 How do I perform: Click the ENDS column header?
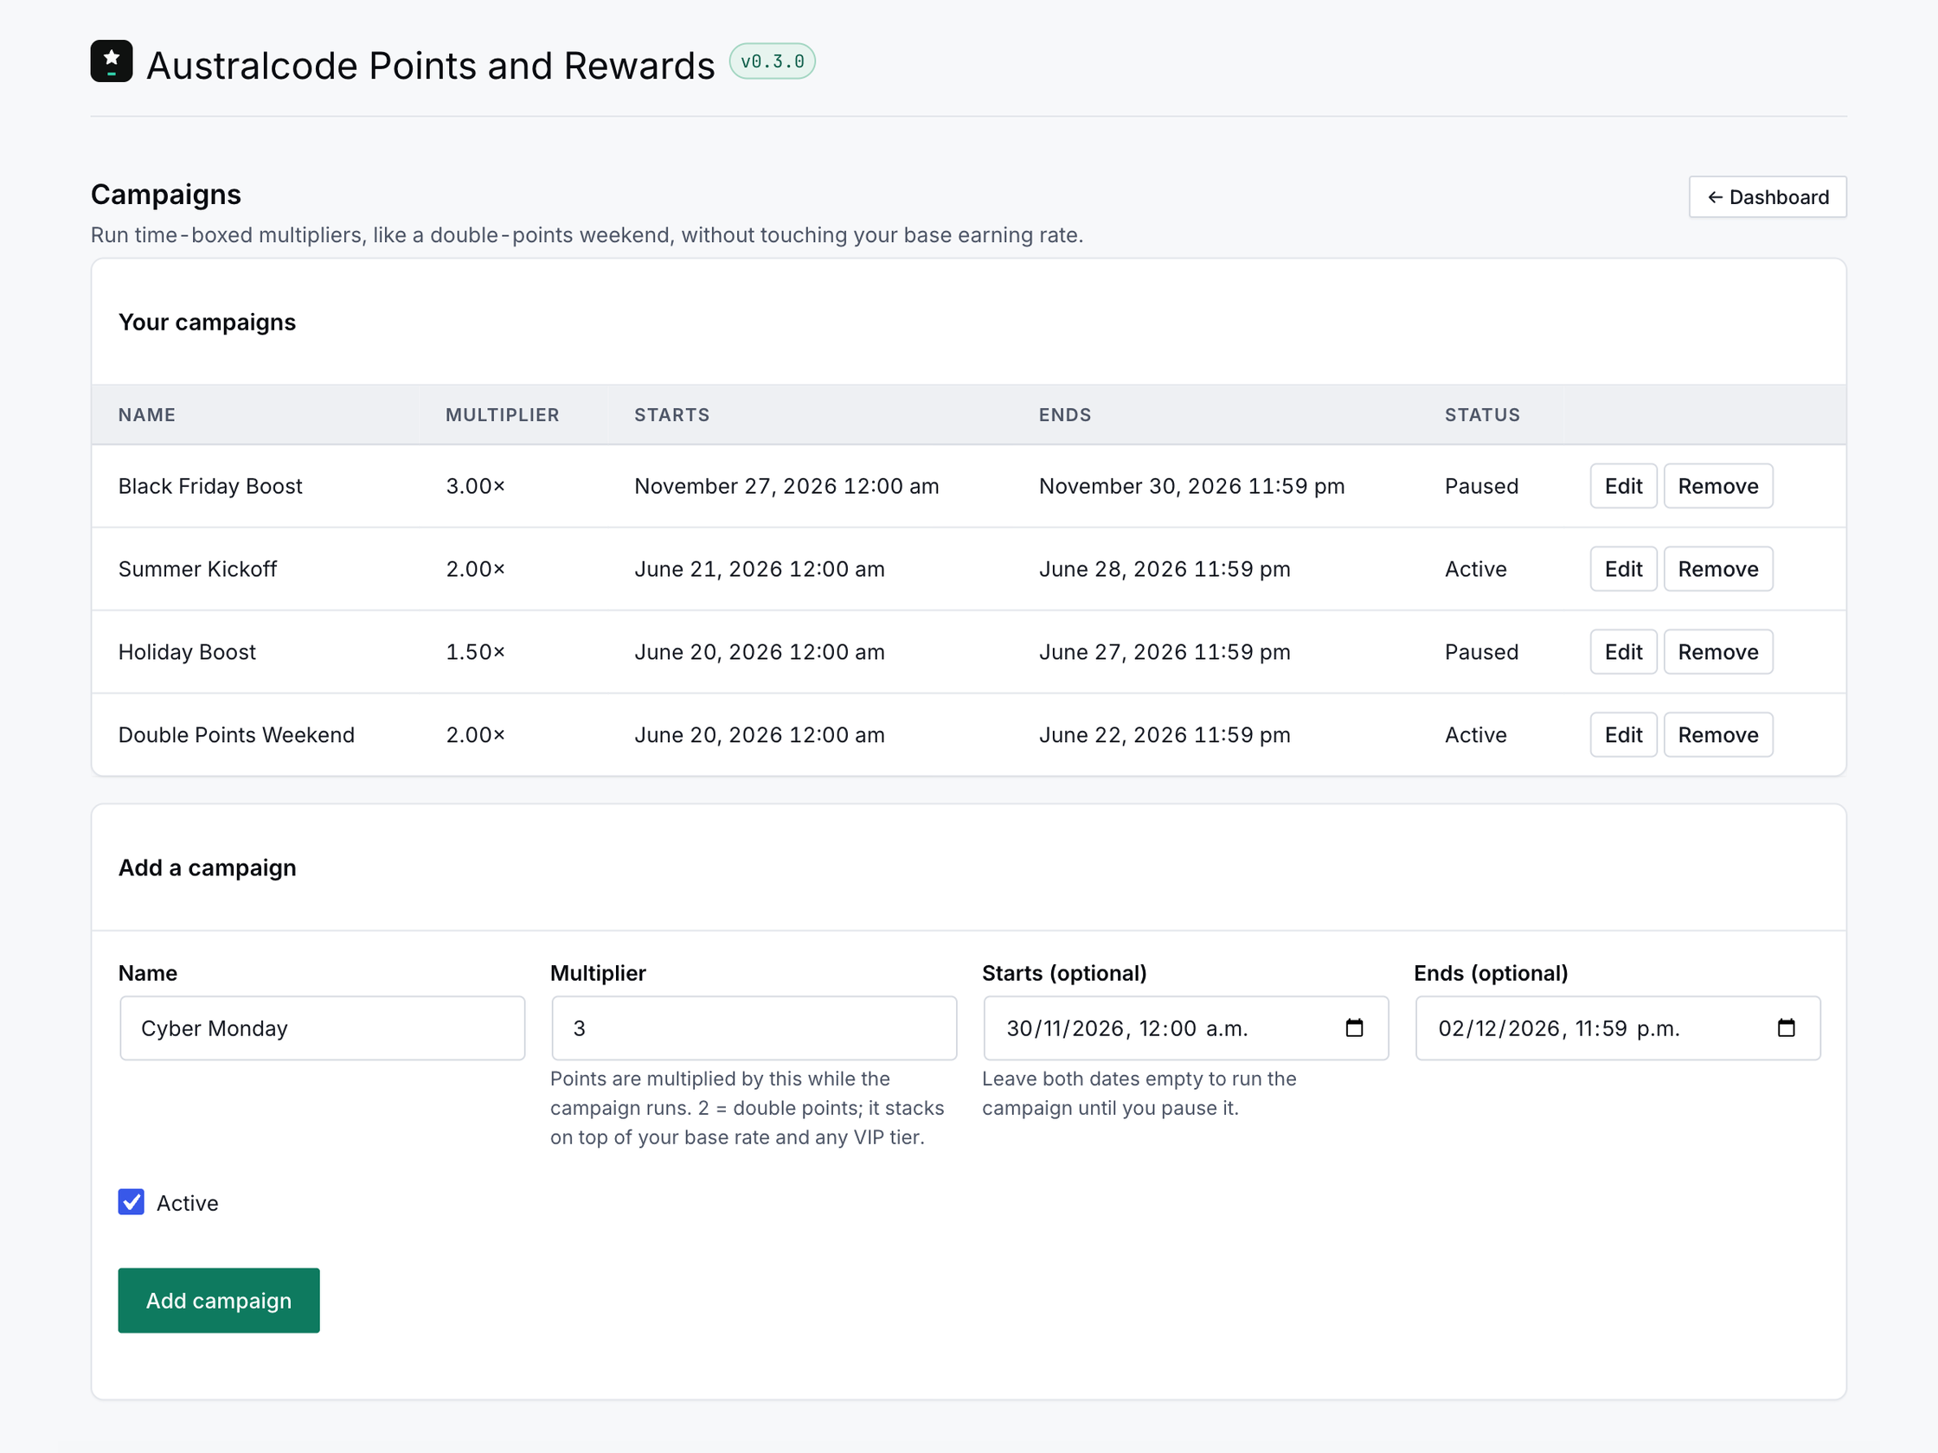pos(1064,415)
